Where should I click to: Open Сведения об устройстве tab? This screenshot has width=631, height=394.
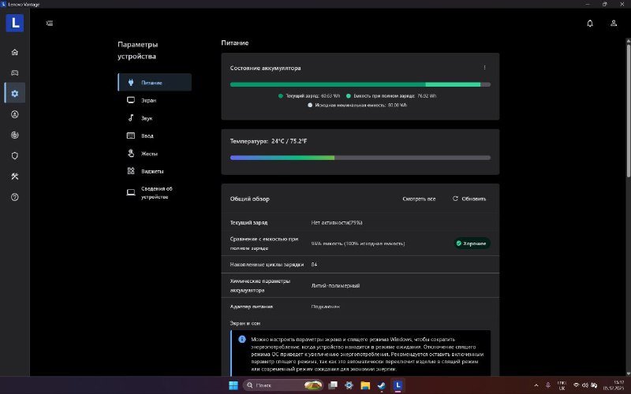tap(155, 192)
